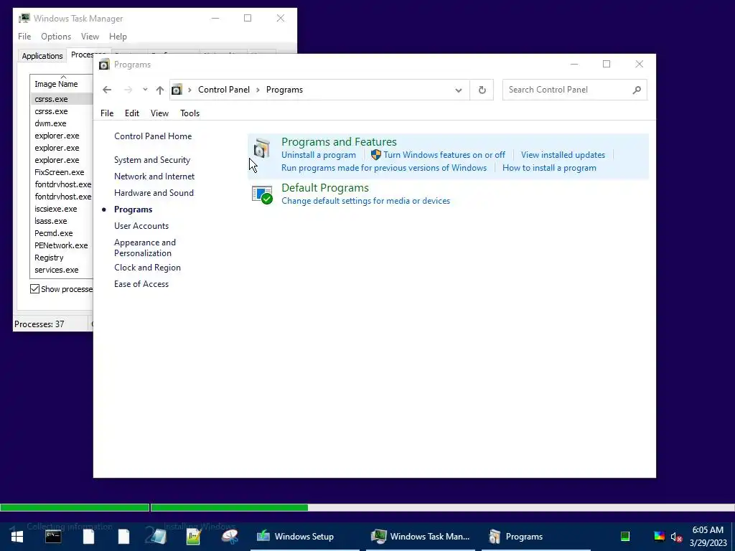The height and width of the screenshot is (551, 735).
Task: Open User Accounts category
Action: [x=141, y=225]
